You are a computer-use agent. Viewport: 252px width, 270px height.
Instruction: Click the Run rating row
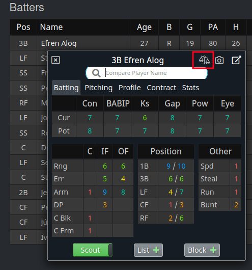[x=220, y=192]
